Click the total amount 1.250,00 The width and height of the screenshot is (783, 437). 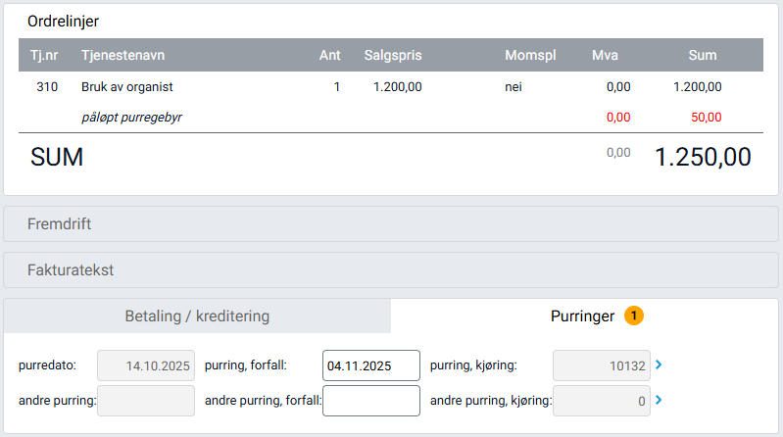click(702, 157)
